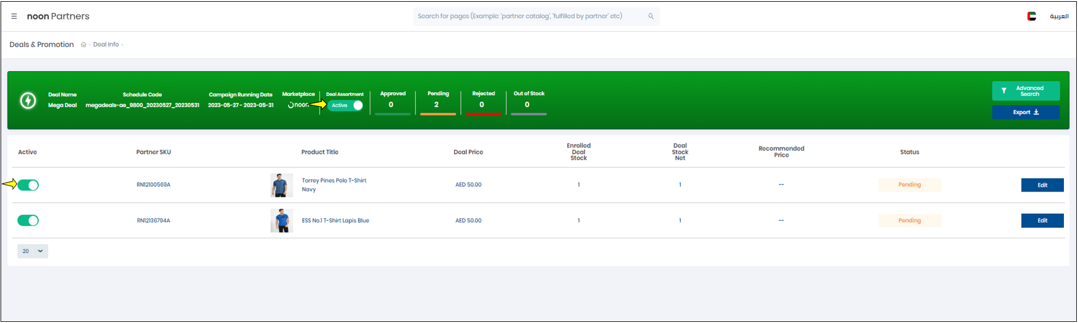
Task: Click the Deal Info breadcrumb
Action: pos(106,45)
